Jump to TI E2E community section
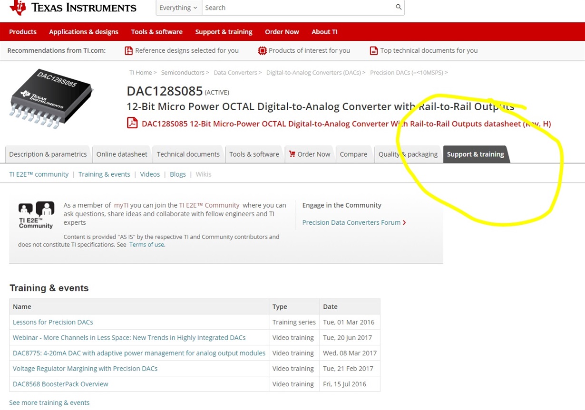This screenshot has height=410, width=585. [39, 174]
